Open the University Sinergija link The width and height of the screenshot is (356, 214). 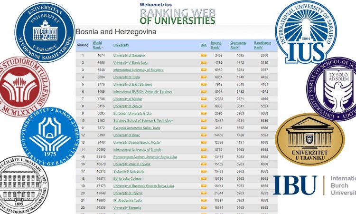127,208
